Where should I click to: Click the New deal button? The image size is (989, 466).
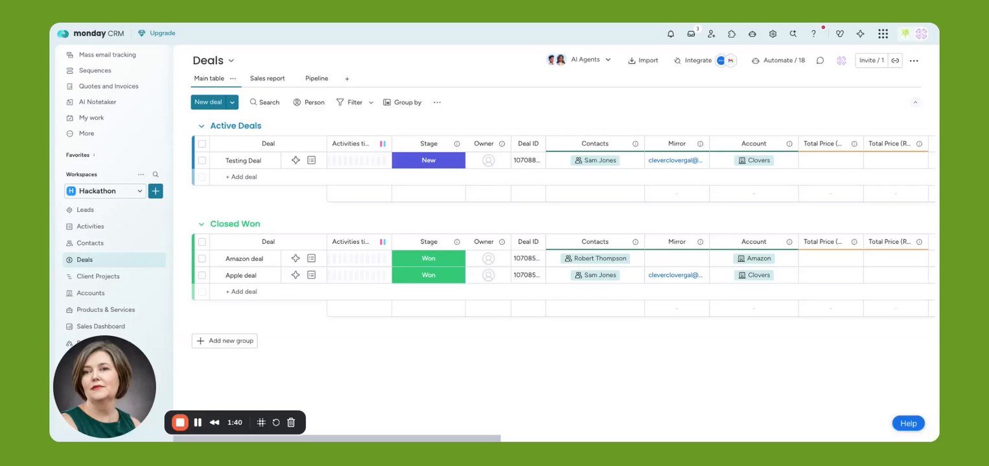tap(208, 102)
